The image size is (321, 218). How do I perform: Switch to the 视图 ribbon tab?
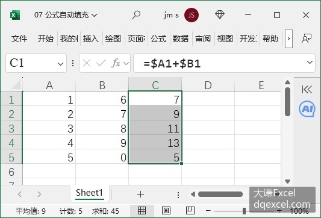[x=225, y=39]
